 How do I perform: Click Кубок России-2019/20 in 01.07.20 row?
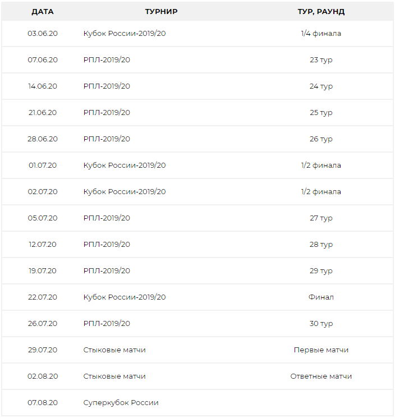[125, 166]
